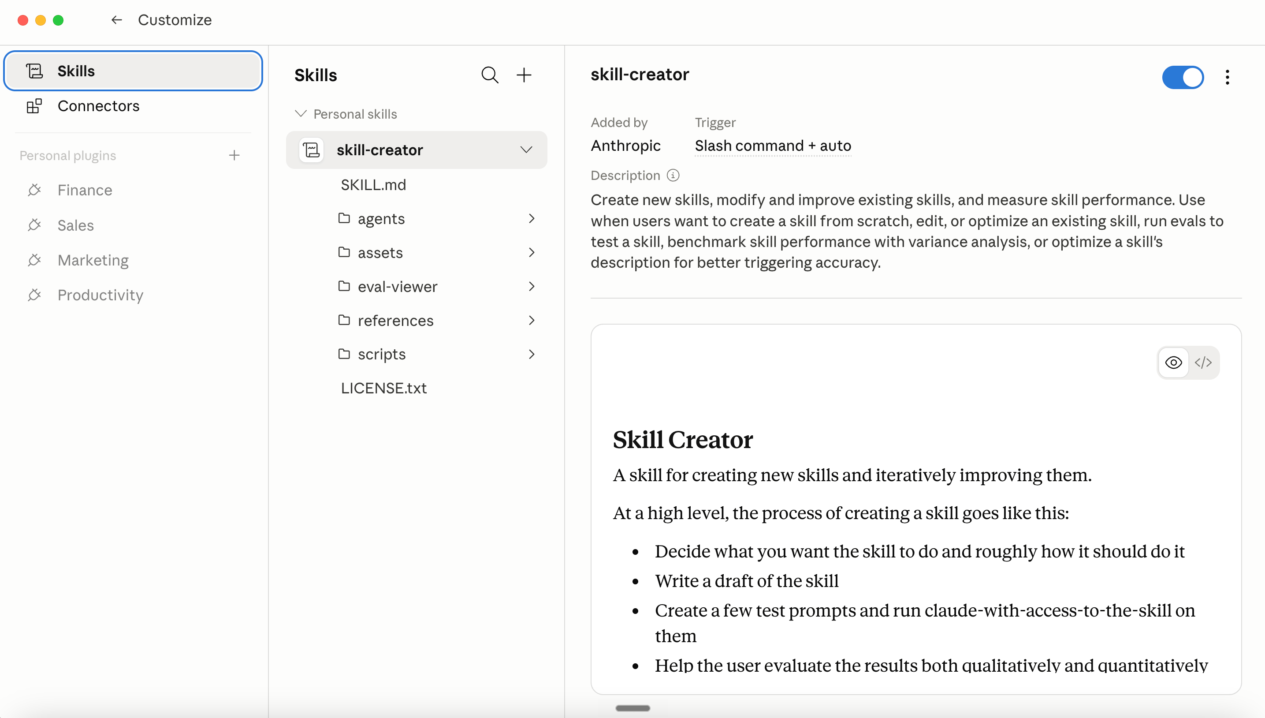1265x718 pixels.
Task: Click the assets folder icon
Action: click(x=344, y=252)
